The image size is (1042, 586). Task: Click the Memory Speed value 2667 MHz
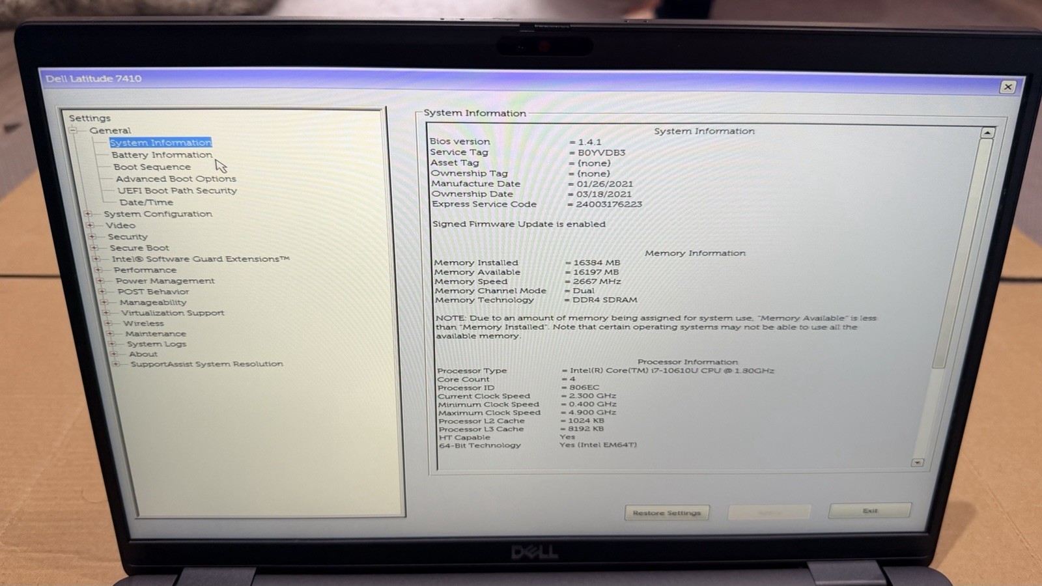coord(597,281)
